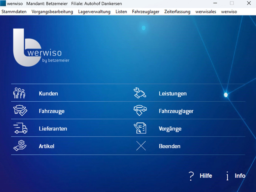Click the Fahrzeuglager car with tag icon
Viewport: 256px width, 192px height.
pyautogui.click(x=140, y=111)
